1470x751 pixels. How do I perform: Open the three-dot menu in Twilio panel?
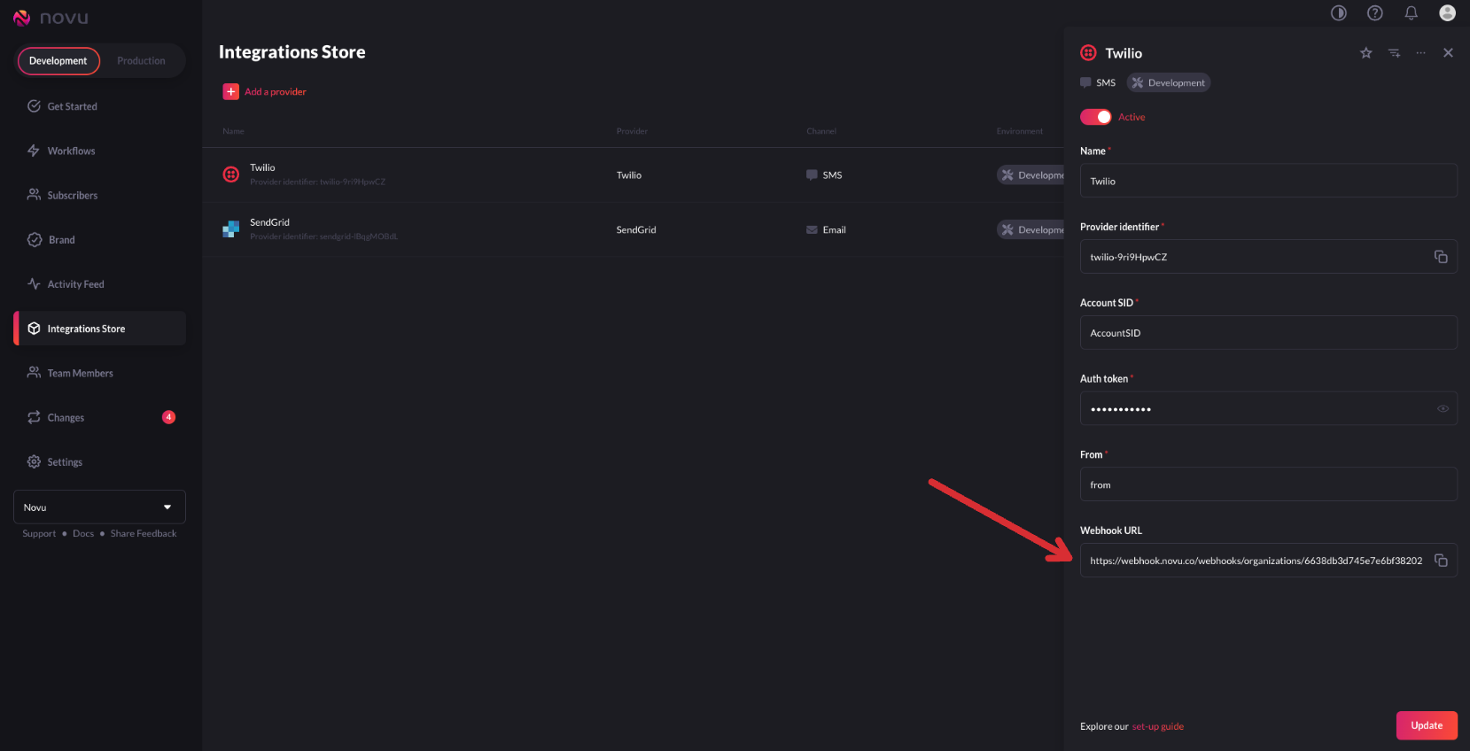click(x=1421, y=53)
